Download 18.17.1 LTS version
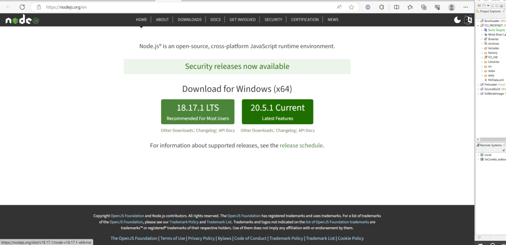The width and height of the screenshot is (506, 245). 198,111
